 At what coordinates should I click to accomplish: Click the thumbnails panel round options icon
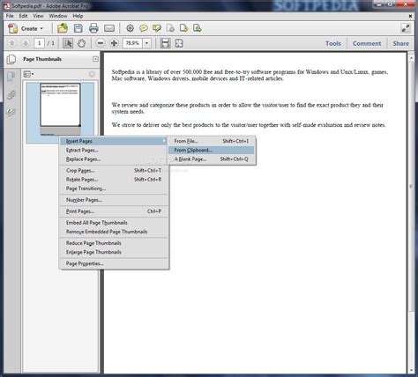coord(92,74)
